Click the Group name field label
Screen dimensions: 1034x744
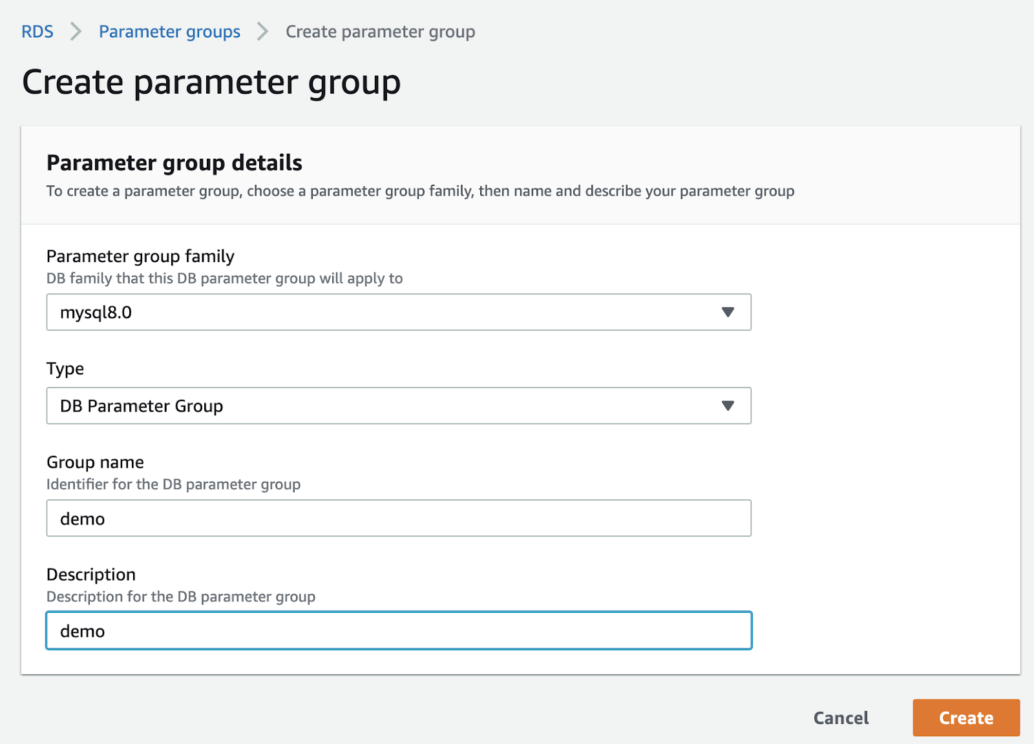pos(95,462)
